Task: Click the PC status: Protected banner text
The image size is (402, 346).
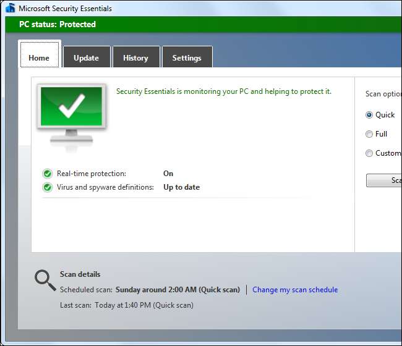Action: 58,24
